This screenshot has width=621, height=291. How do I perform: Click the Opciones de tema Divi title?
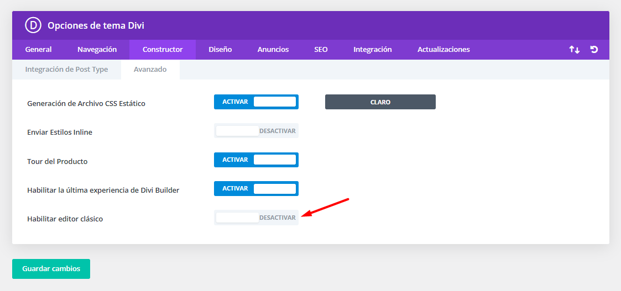pos(96,26)
